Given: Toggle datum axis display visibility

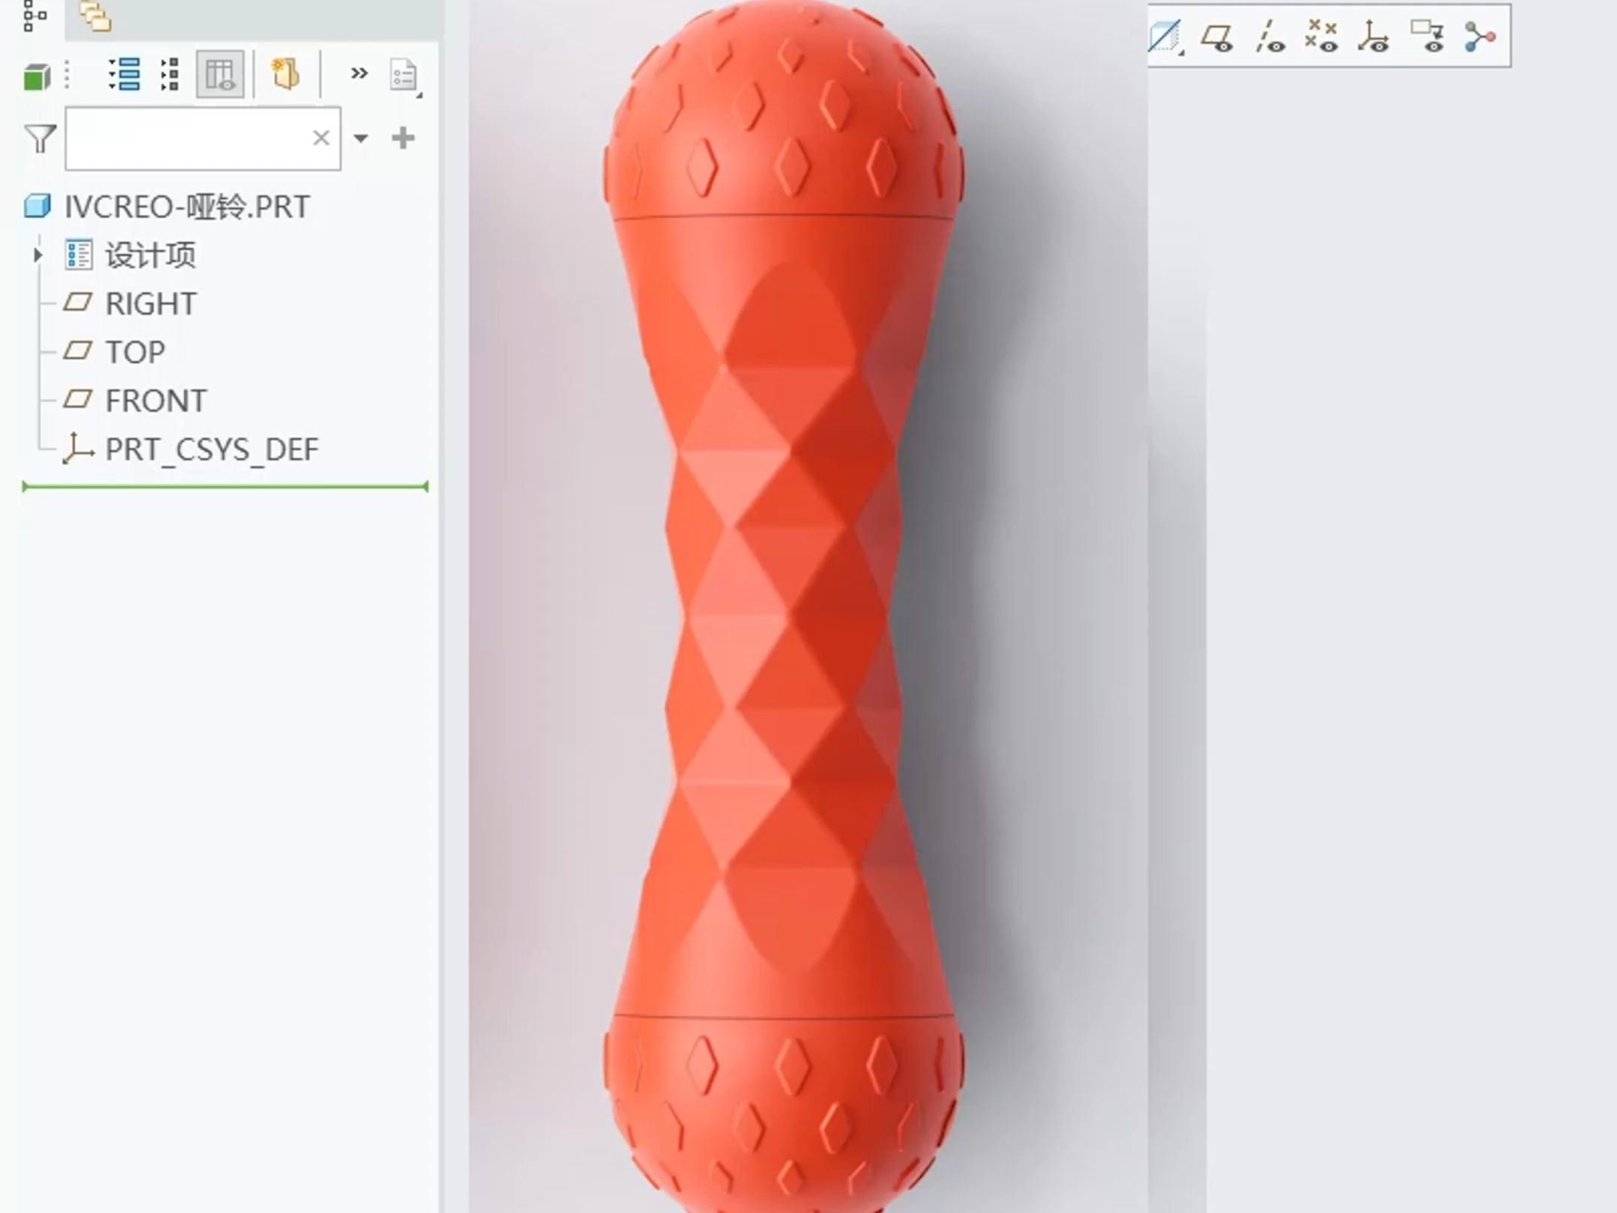Looking at the screenshot, I should tap(1269, 36).
